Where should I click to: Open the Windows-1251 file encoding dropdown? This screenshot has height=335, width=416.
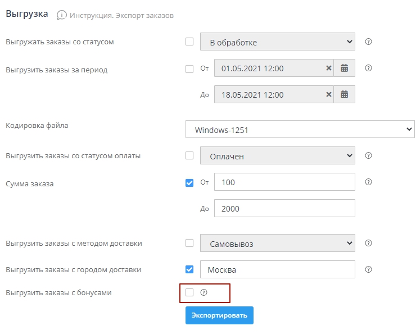[300, 129]
